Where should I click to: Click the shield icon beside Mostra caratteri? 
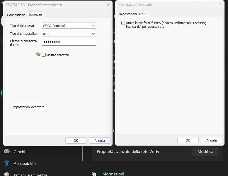(38, 55)
